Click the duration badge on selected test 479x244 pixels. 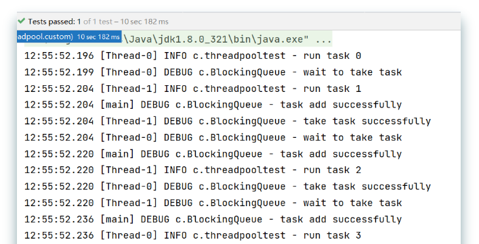tap(98, 37)
